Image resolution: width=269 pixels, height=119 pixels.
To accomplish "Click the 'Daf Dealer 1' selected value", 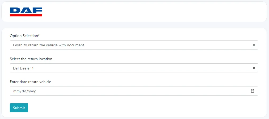I will click(x=23, y=68).
